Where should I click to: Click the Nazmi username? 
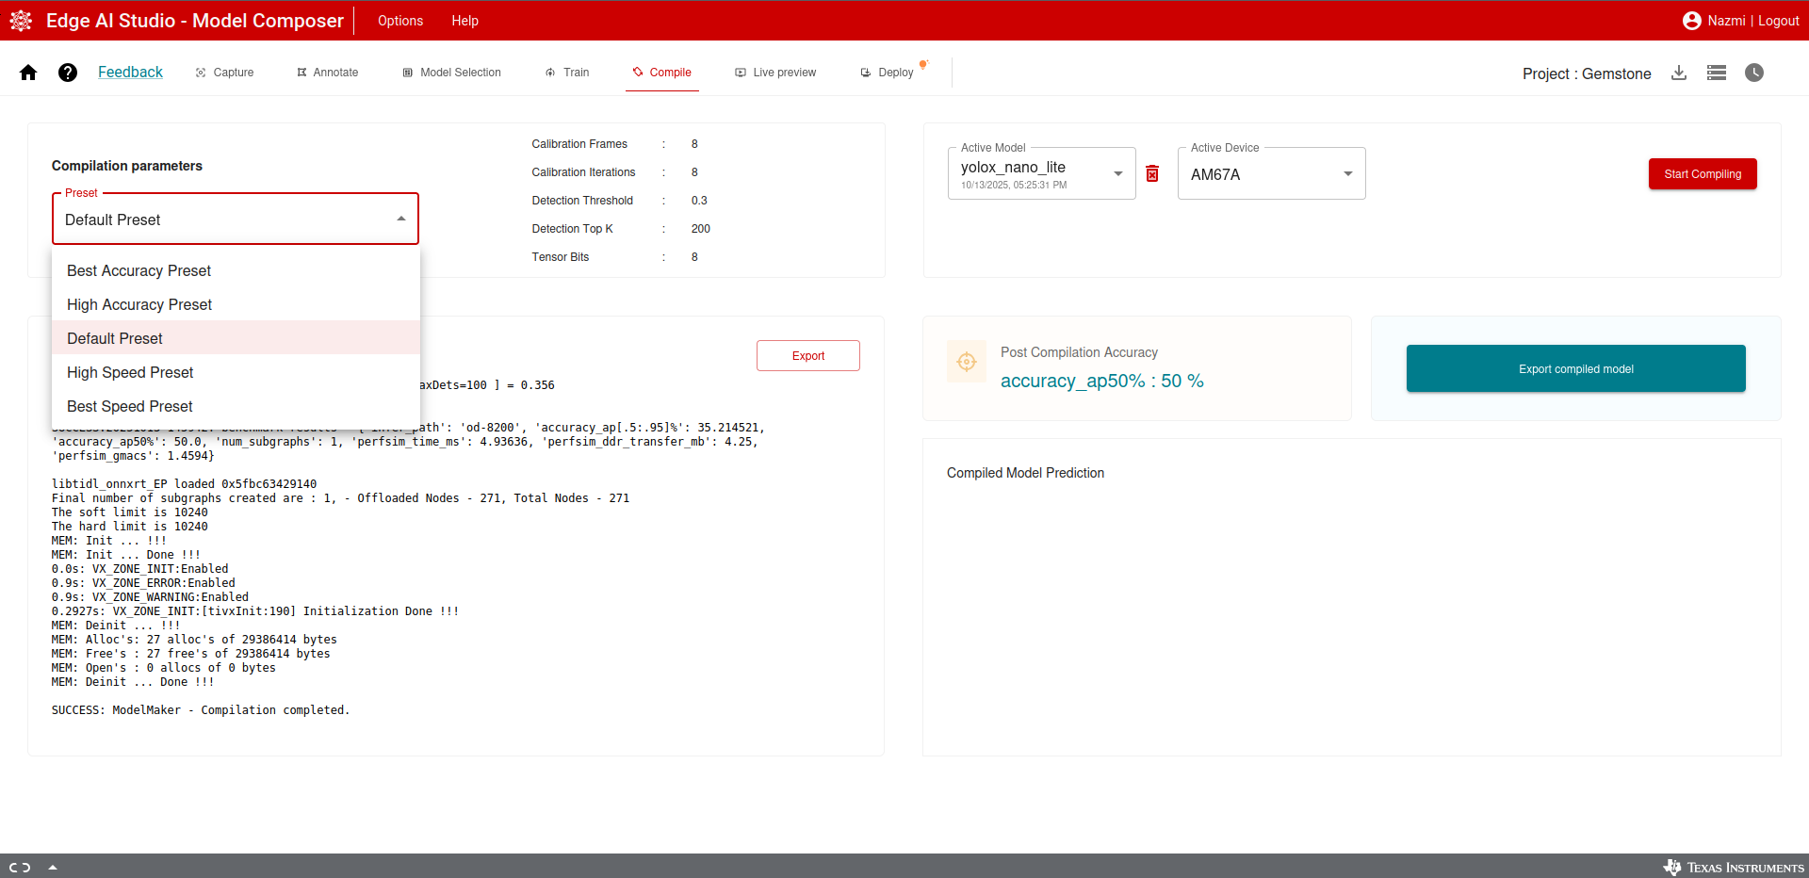(1726, 21)
